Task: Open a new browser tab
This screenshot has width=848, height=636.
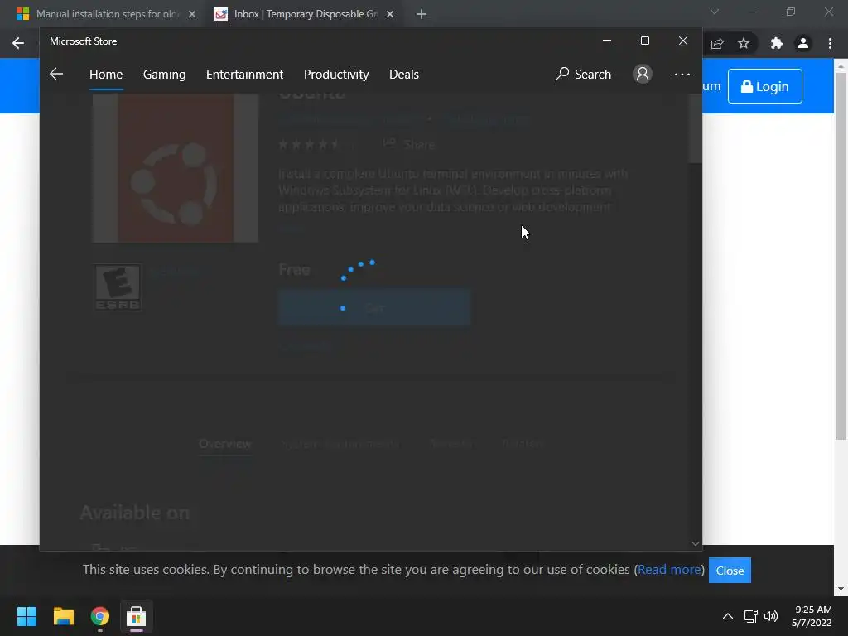Action: click(422, 15)
